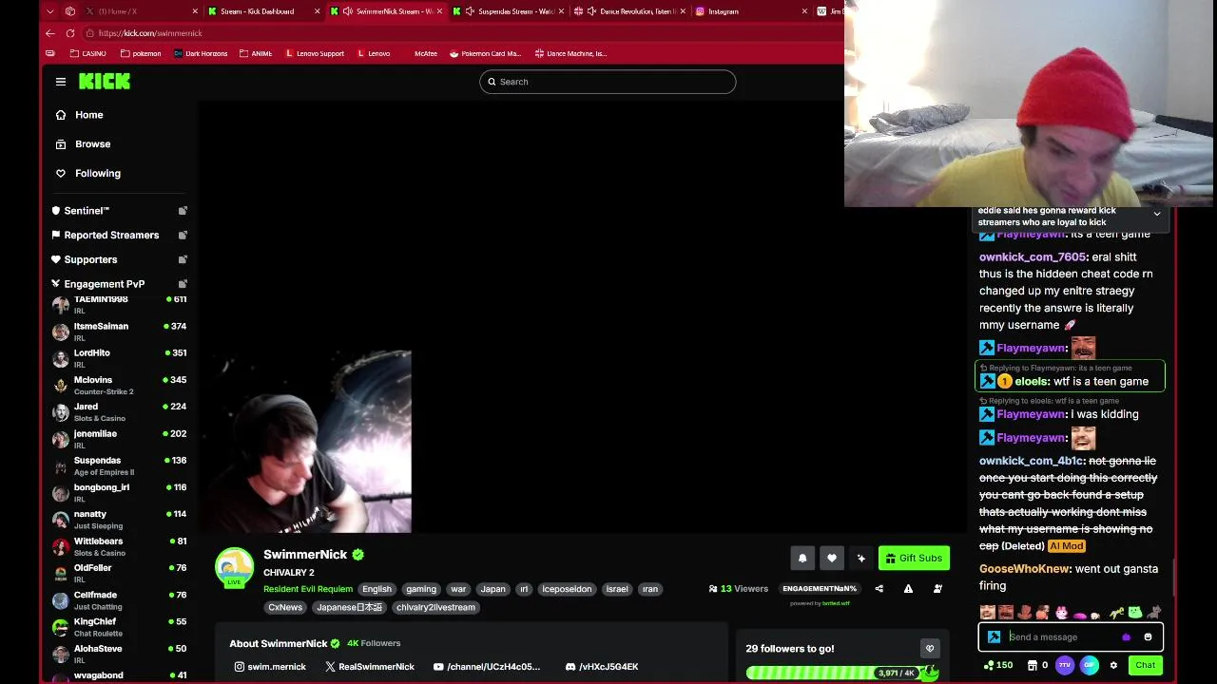Click the purple icon in chat input
This screenshot has width=1217, height=684.
[1127, 637]
